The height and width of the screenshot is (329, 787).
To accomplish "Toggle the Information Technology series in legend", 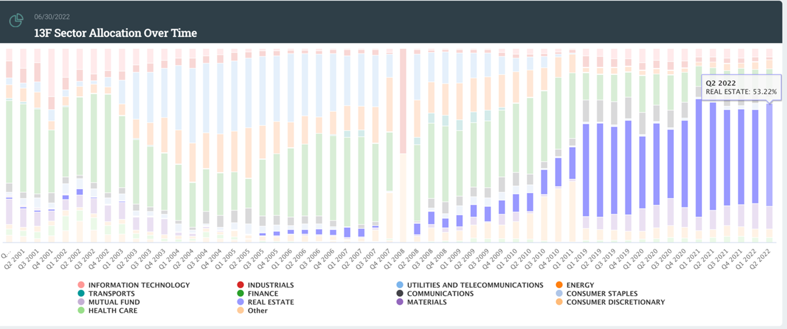I will [x=139, y=285].
